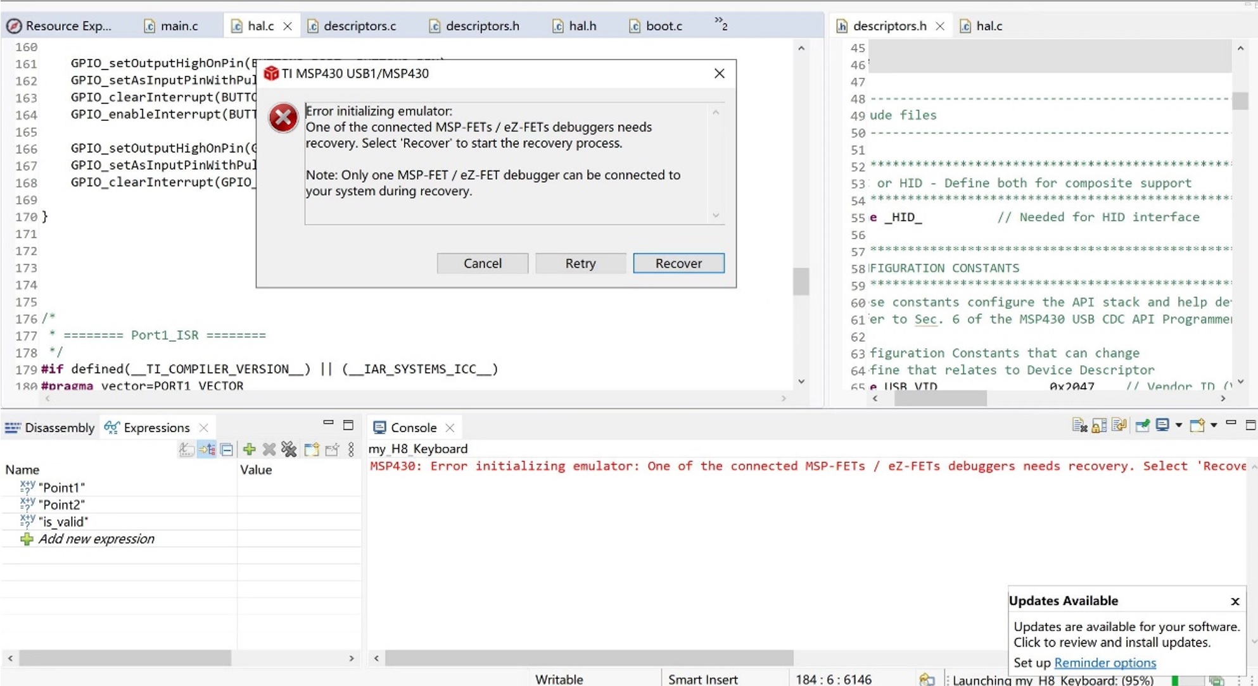This screenshot has width=1258, height=686.
Task: Toggle Show Type Names in Expressions toolbar
Action: (x=186, y=449)
